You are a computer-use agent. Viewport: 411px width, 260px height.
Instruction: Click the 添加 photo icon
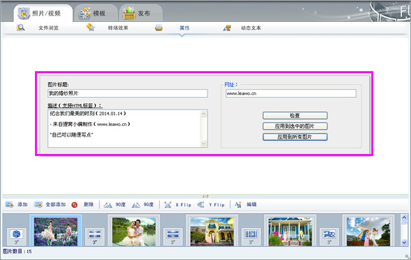coord(10,205)
